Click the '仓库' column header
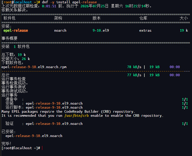The width and height of the screenshot is (192, 156). pyautogui.click(x=143, y=18)
